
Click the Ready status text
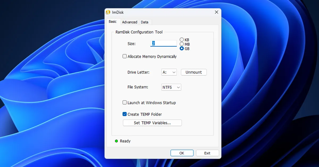pyautogui.click(x=125, y=141)
